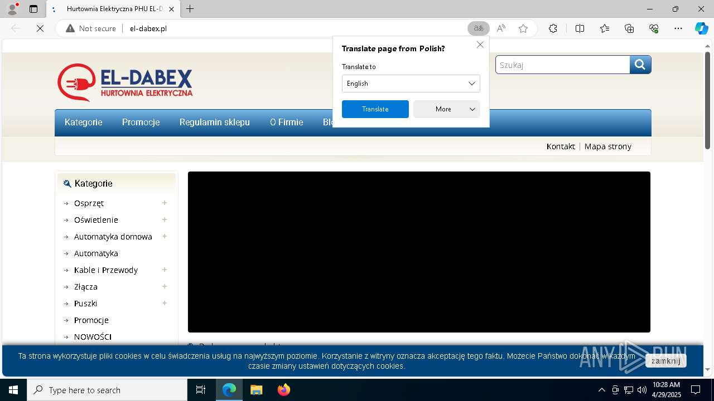Close the el-dabex browser tab
This screenshot has height=401, width=714.
(172, 9)
